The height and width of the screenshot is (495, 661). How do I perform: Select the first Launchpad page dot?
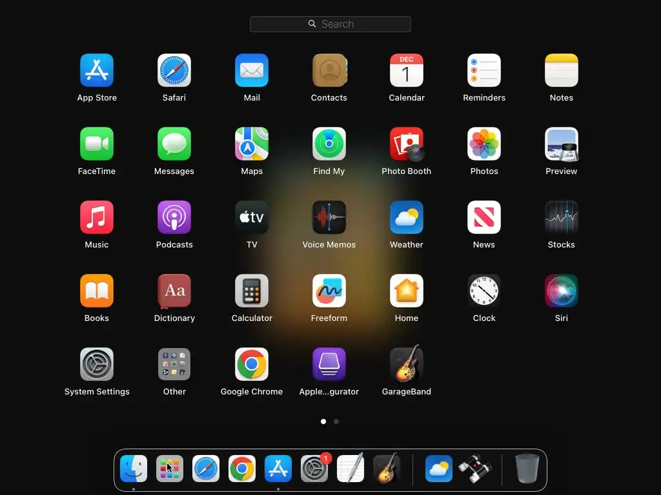pyautogui.click(x=323, y=422)
